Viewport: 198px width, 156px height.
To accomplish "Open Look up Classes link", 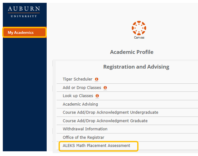I will pos(78,96).
